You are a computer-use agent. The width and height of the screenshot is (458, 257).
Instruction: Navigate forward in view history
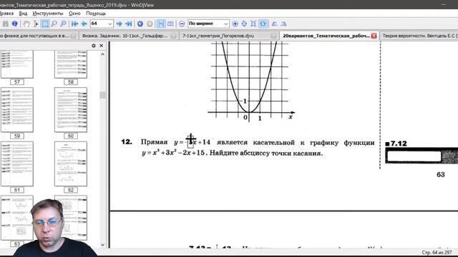pos(150,24)
